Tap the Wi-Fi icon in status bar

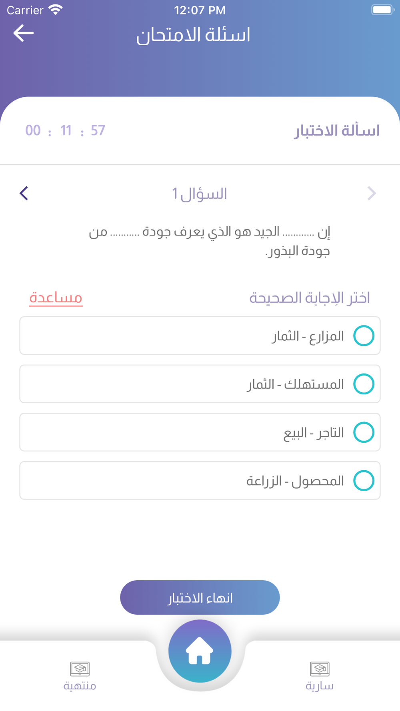tap(55, 10)
